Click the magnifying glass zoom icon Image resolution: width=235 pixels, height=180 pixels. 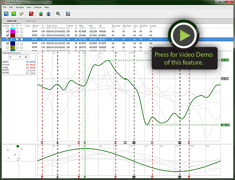[58, 14]
